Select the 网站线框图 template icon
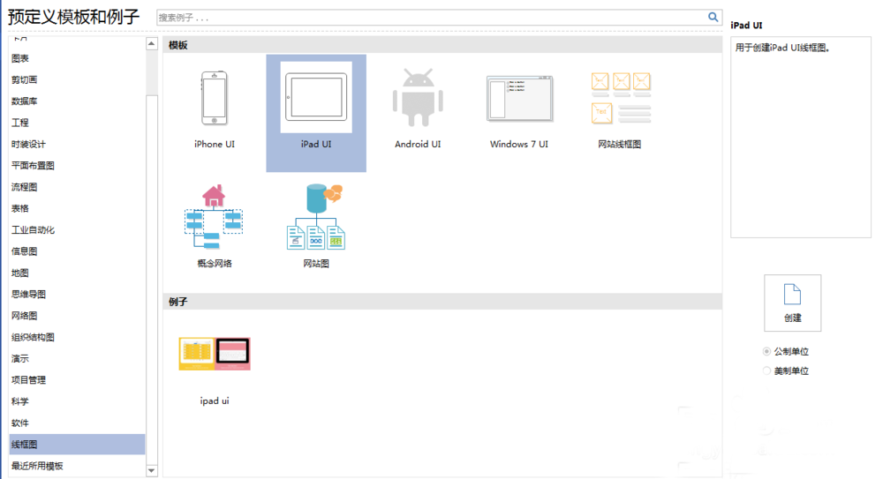Viewport: 883px width, 479px height. point(621,99)
